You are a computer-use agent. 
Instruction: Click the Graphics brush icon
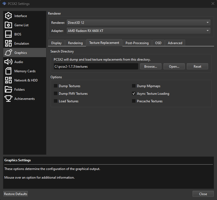[x=8, y=53]
